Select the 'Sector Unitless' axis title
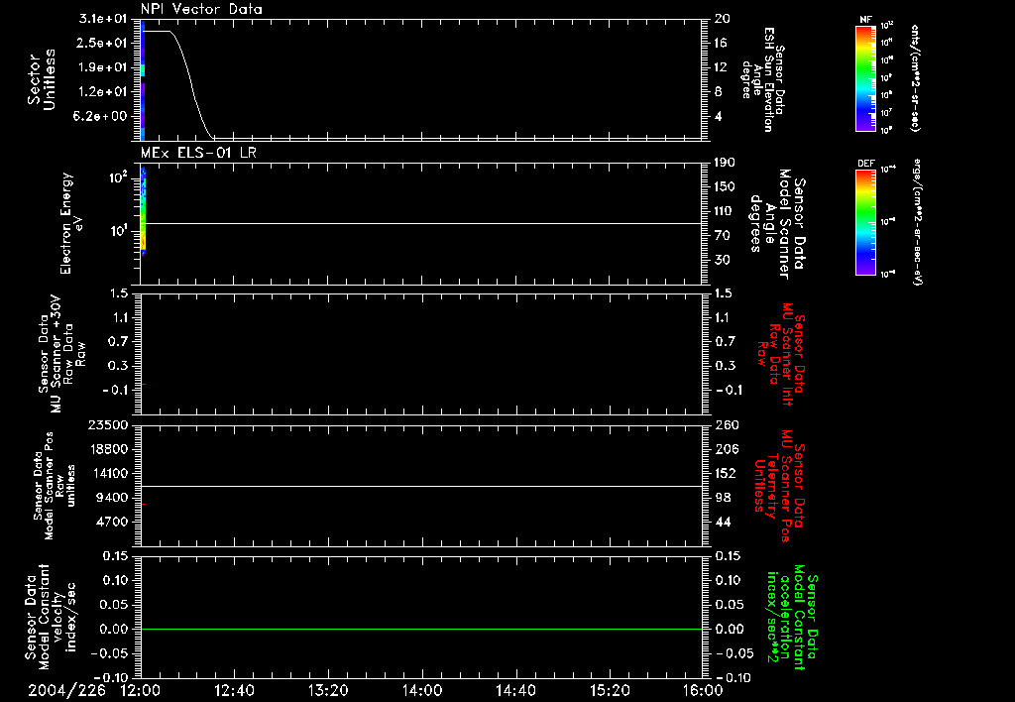This screenshot has height=702, width=1015. click(42, 79)
